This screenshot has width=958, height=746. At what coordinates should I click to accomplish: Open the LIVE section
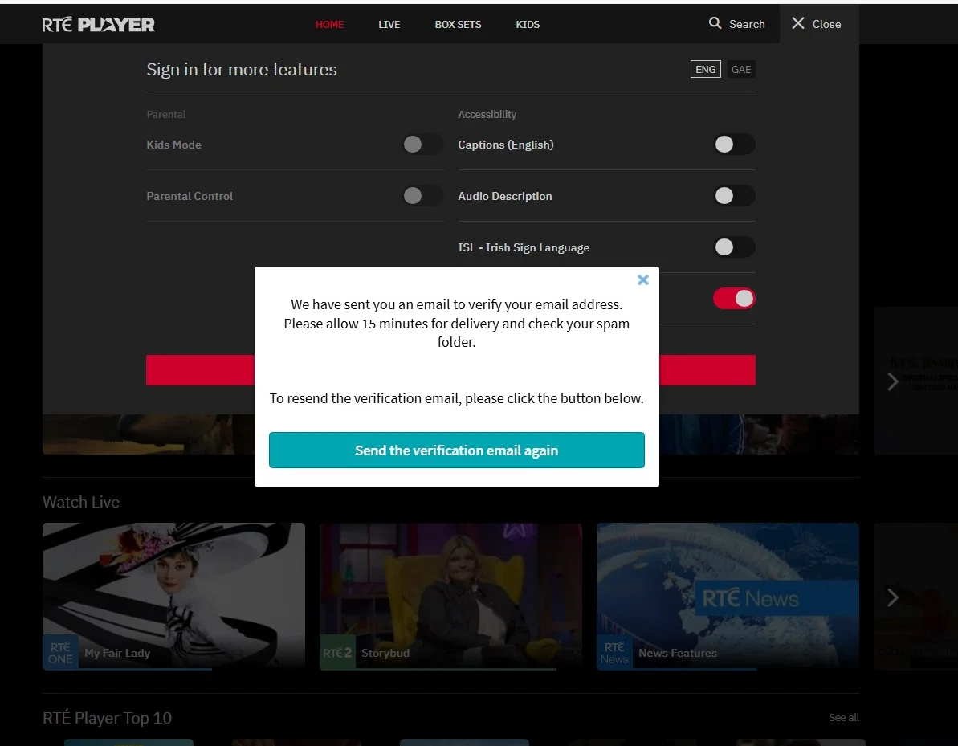tap(389, 24)
